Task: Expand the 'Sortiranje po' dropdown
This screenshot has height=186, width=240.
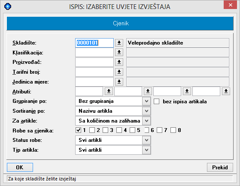Action: (x=146, y=111)
